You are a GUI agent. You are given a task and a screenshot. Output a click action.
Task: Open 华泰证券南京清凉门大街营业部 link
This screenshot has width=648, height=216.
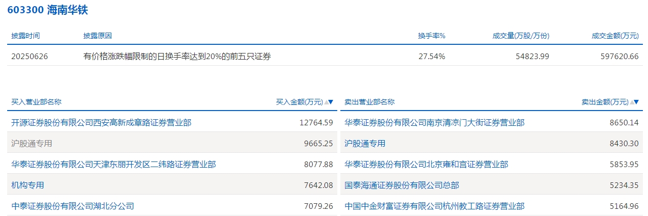[434, 122]
